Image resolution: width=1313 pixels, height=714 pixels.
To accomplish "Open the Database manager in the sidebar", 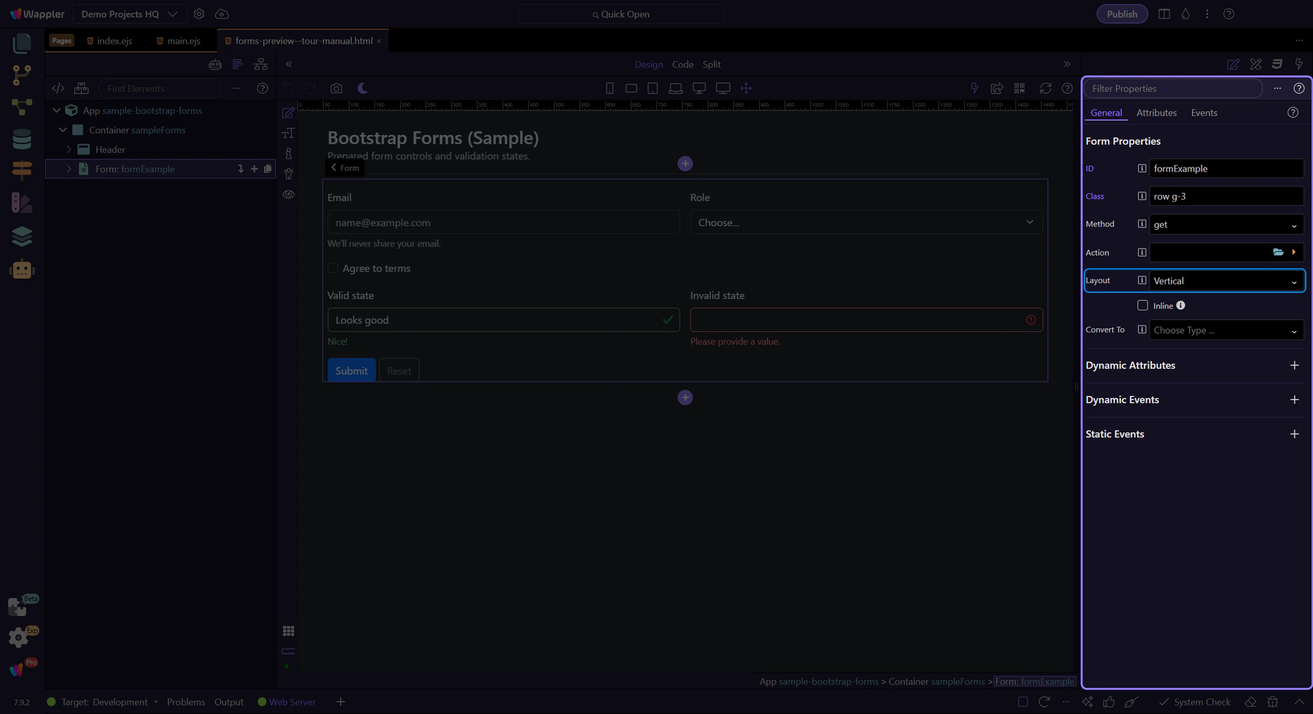I will pyautogui.click(x=22, y=140).
